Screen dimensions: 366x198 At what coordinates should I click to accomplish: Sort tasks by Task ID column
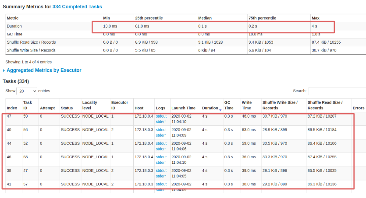coord(28,105)
